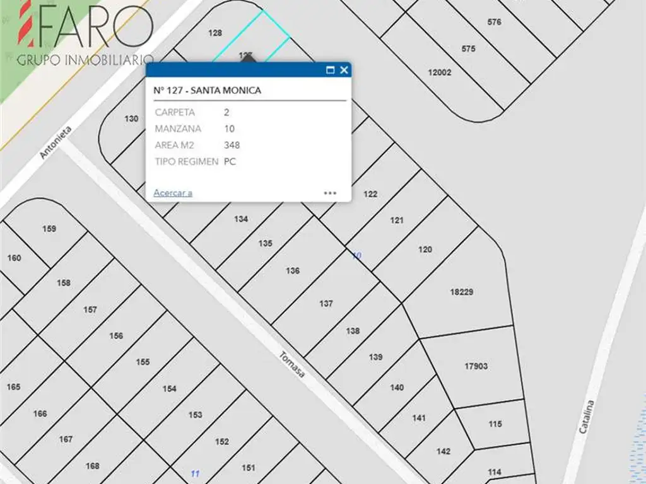Click the 'Acercar a' zoom link
Screen dimensions: 646x484
pos(173,193)
